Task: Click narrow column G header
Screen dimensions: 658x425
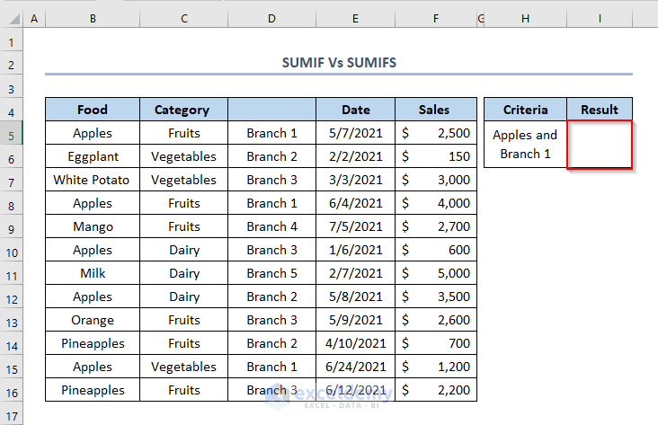Action: (x=480, y=18)
